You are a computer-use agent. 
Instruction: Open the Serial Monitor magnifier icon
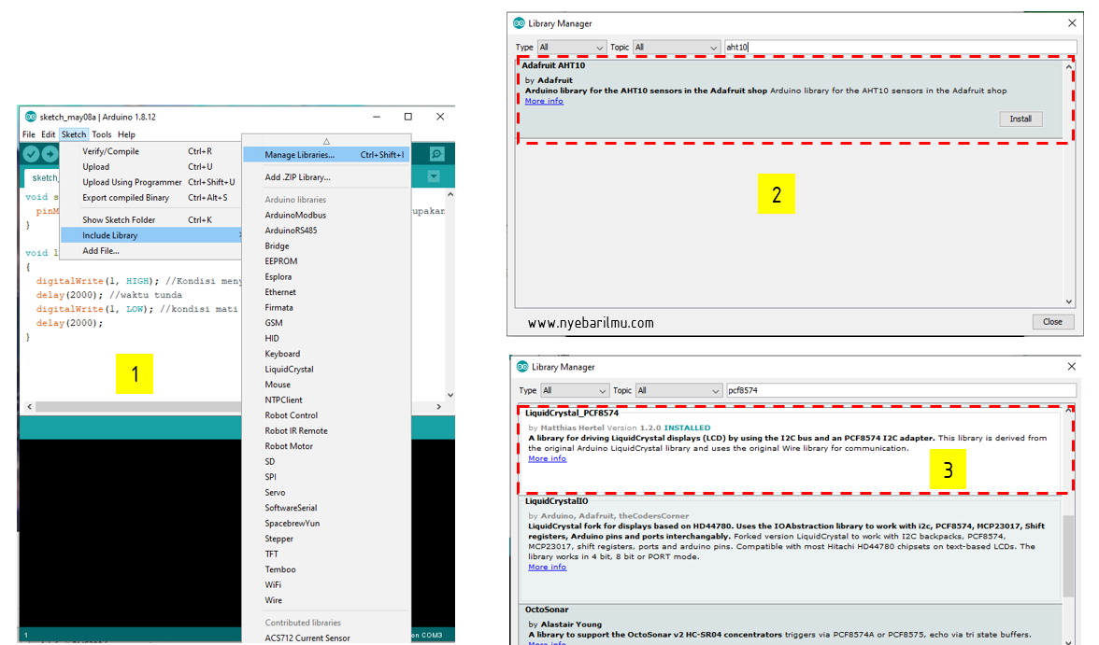coord(436,154)
